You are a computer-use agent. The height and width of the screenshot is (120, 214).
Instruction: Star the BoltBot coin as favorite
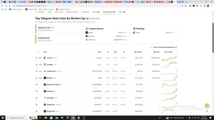click(36, 78)
